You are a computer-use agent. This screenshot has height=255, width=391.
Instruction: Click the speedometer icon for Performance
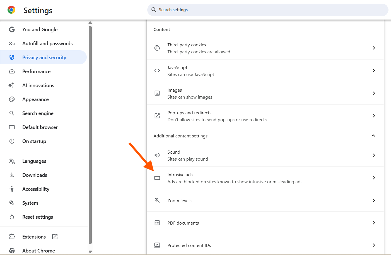(x=12, y=72)
